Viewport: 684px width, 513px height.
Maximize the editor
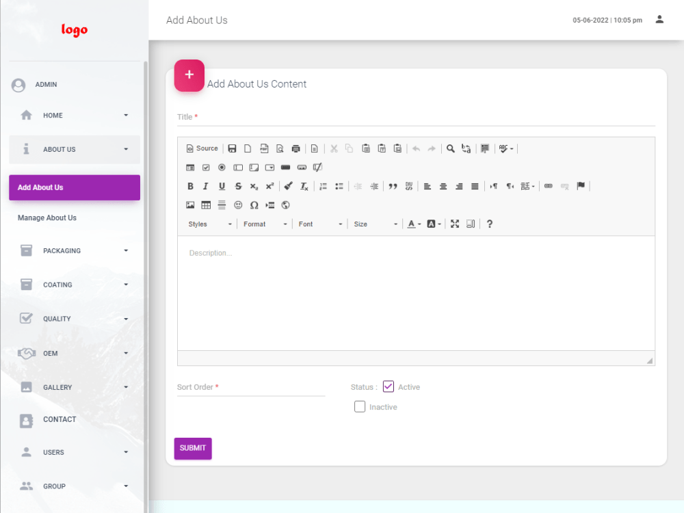pyautogui.click(x=455, y=224)
